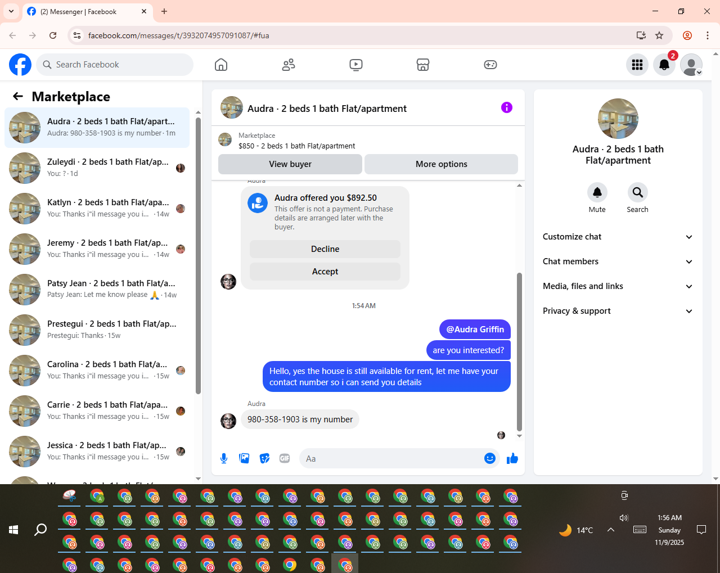Click install app icon in address bar

pos(641,35)
